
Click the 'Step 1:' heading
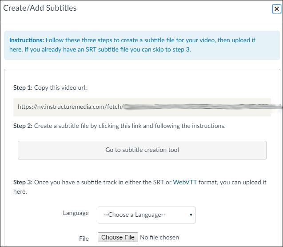(x=23, y=88)
